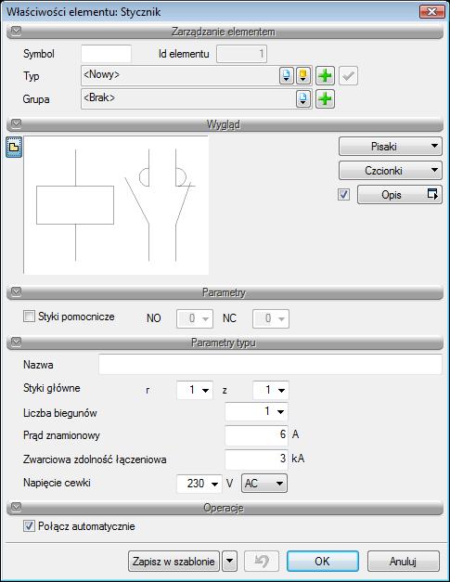Click the symbol view icon beside the preview
Viewport: 450px width, 582px height.
pos(14,147)
